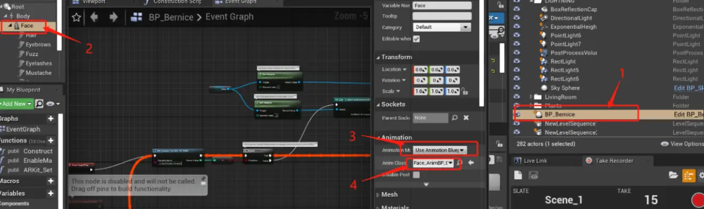This screenshot has width=704, height=209.
Task: Open EventGraph in Graphs list
Action: point(23,129)
